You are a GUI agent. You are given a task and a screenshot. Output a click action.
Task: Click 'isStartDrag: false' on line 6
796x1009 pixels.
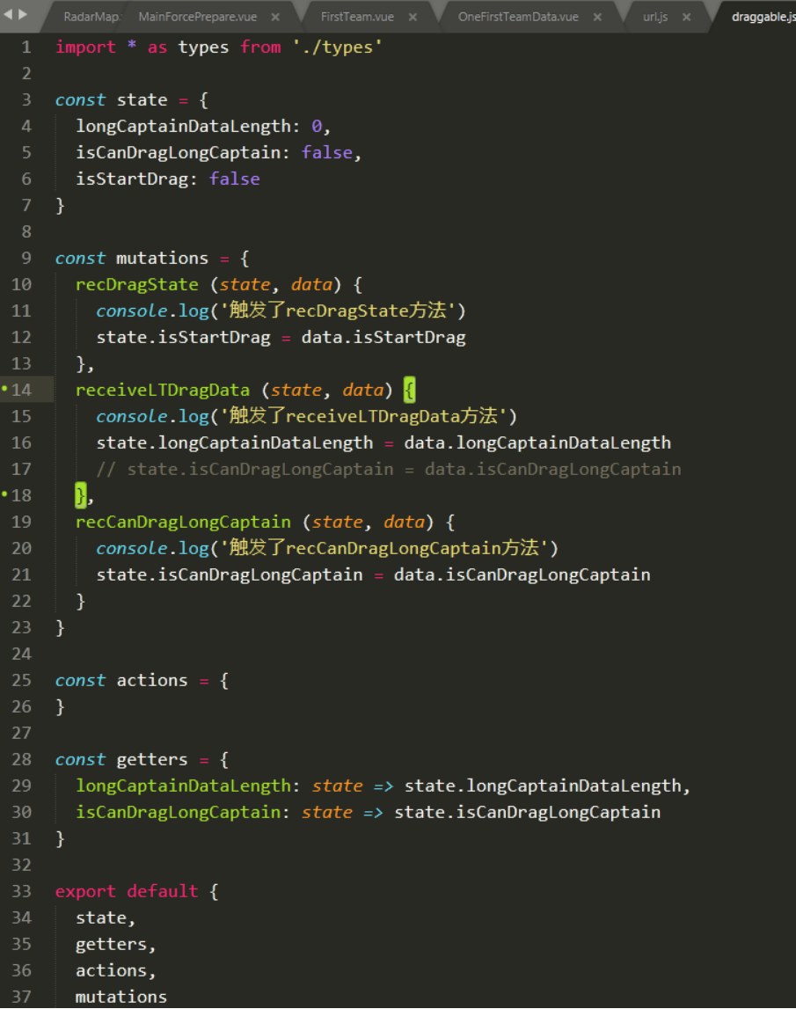[x=167, y=179]
